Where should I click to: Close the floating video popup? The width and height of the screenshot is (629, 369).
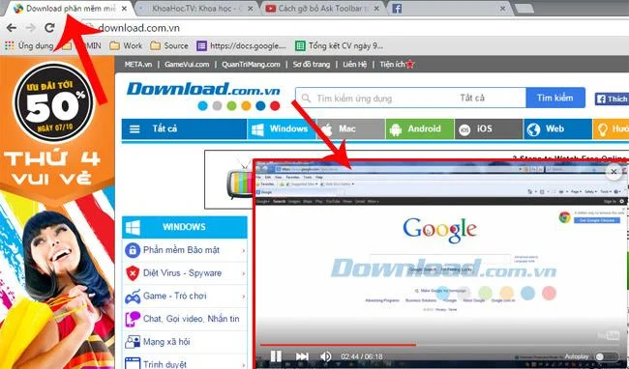[x=614, y=172]
